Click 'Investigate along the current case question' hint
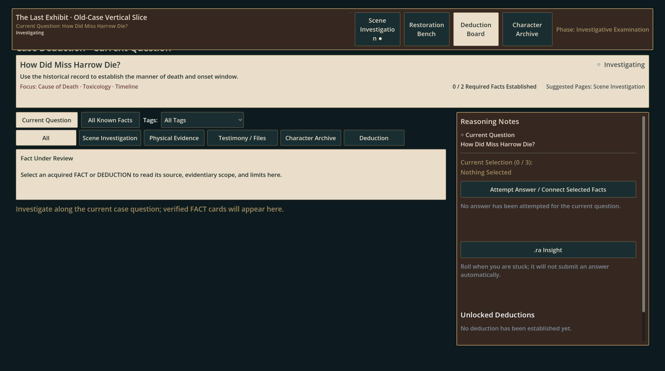 click(x=150, y=209)
